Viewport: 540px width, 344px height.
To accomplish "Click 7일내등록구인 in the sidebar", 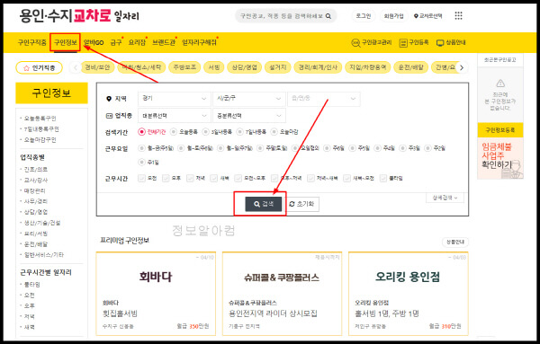I will click(x=41, y=128).
